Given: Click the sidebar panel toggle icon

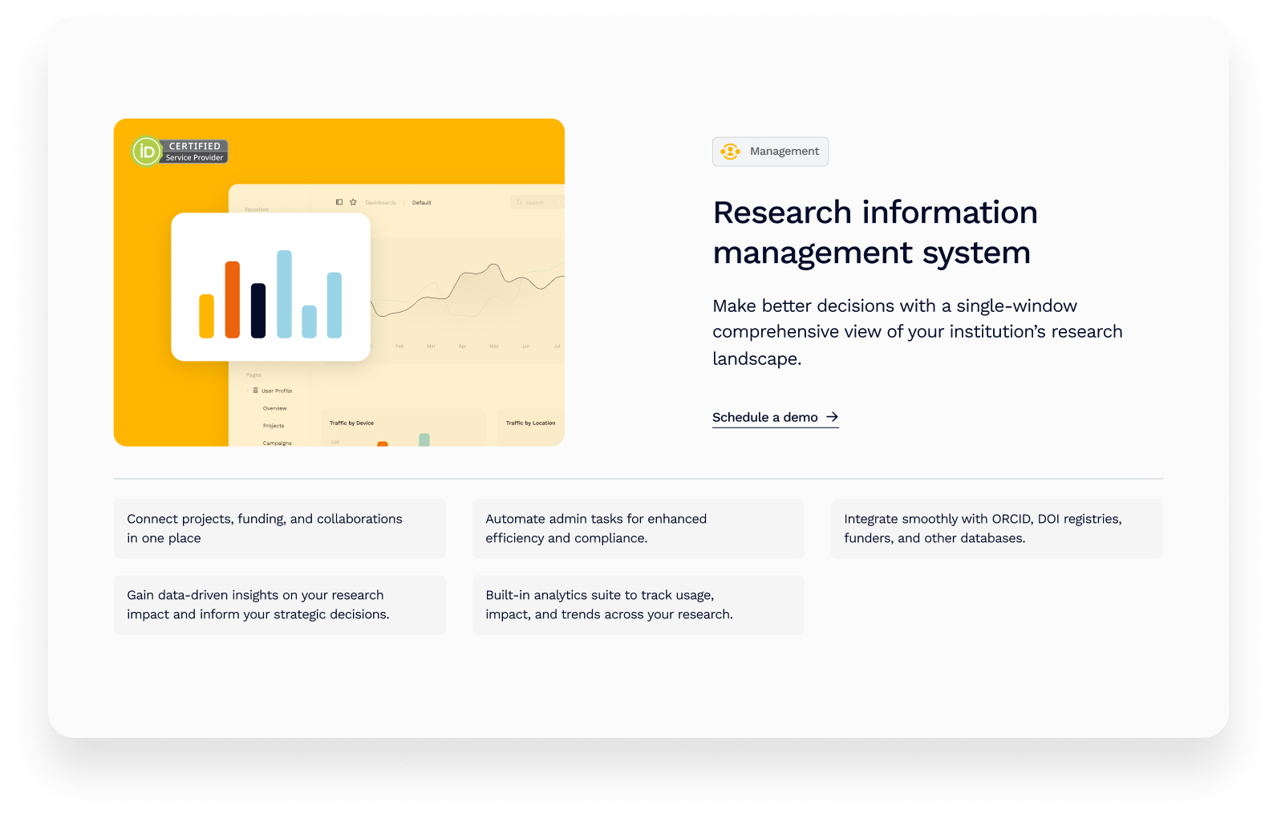Looking at the screenshot, I should 339,202.
